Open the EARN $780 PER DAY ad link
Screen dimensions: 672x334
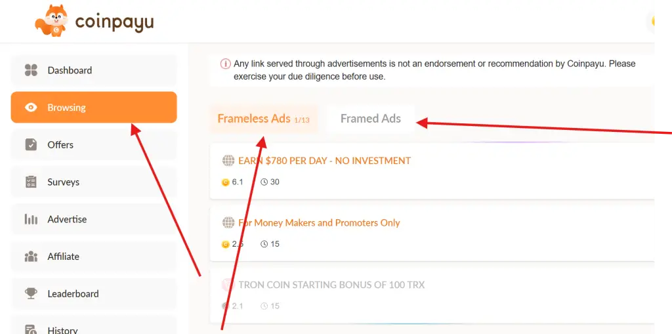324,161
